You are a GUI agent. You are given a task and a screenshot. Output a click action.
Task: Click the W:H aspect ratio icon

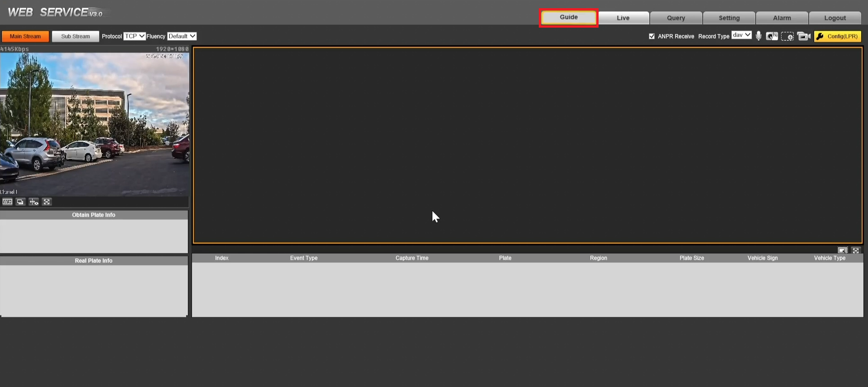[7, 202]
